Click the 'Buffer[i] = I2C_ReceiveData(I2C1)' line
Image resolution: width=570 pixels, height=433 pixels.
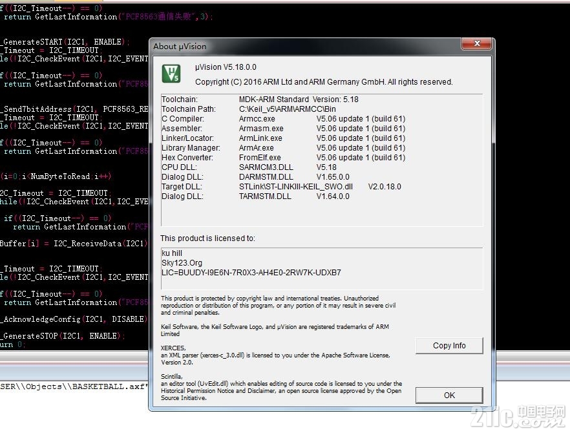pos(74,244)
